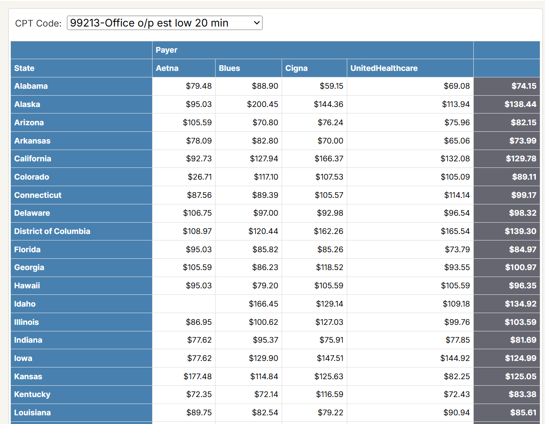Click the Cigna column header
The image size is (545, 424).
pyautogui.click(x=315, y=68)
